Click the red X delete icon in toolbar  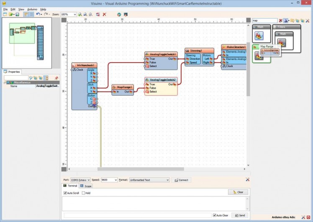click(105, 14)
